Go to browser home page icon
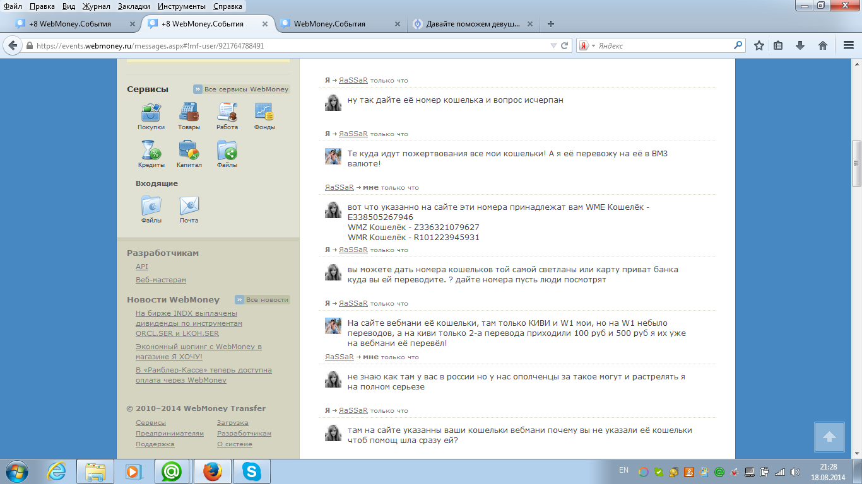The width and height of the screenshot is (862, 484). point(823,45)
